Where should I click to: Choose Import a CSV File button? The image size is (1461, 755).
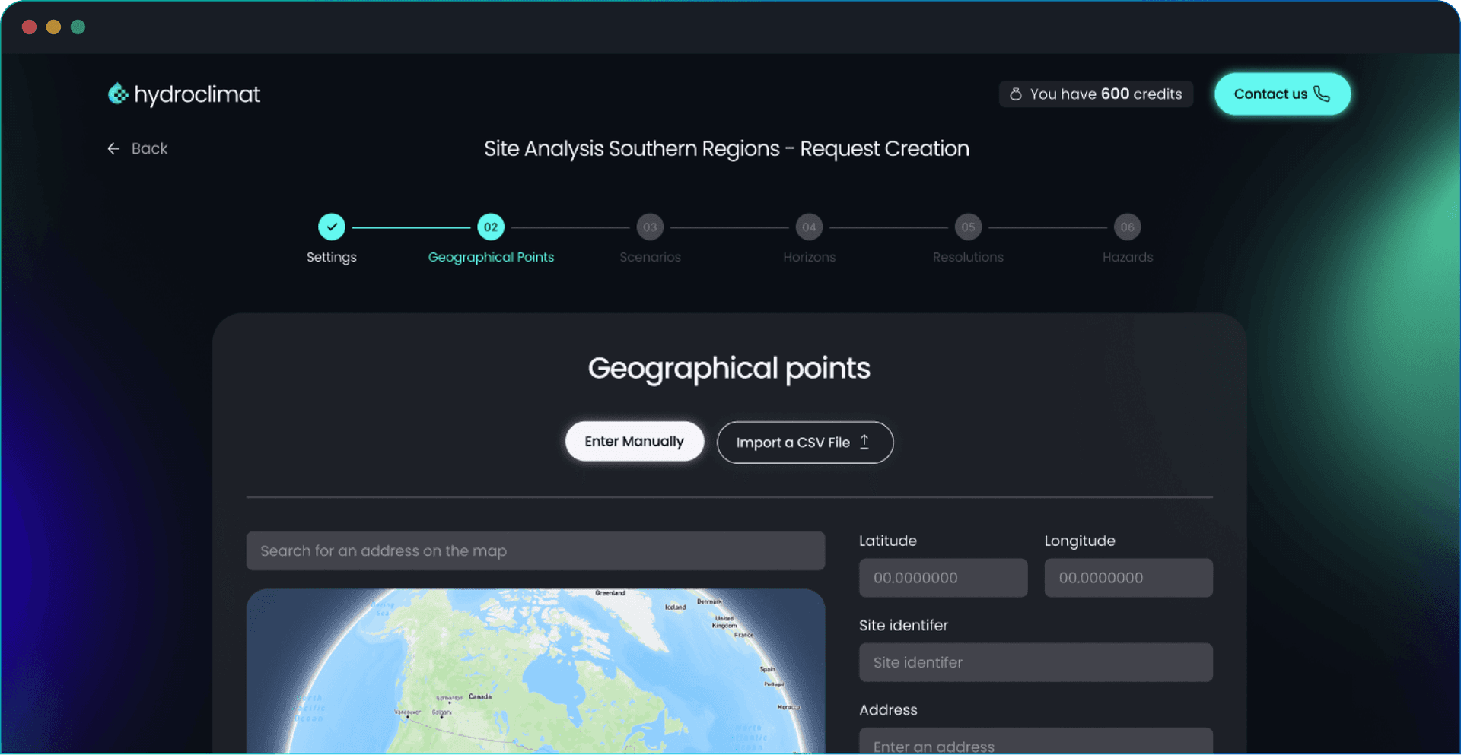click(804, 443)
